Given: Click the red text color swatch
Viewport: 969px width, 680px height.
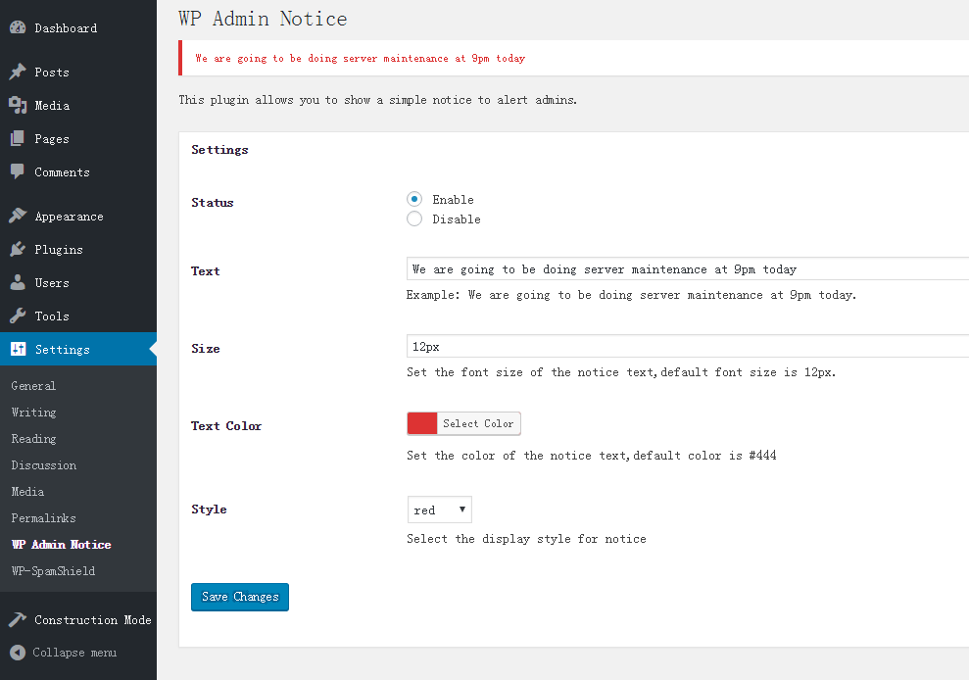Looking at the screenshot, I should coord(422,423).
